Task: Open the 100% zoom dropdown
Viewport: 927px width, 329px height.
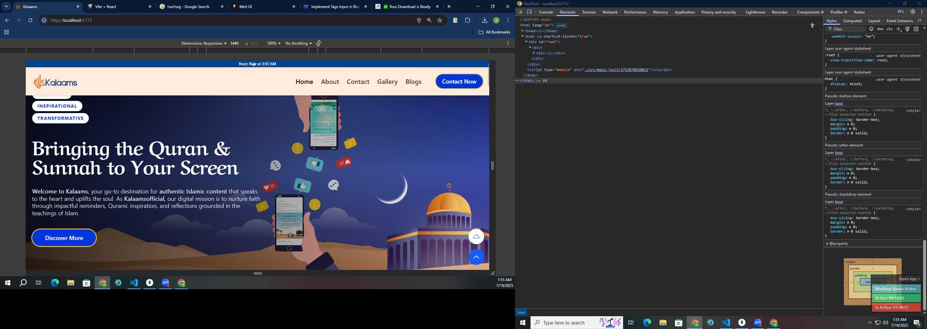Action: 274,43
